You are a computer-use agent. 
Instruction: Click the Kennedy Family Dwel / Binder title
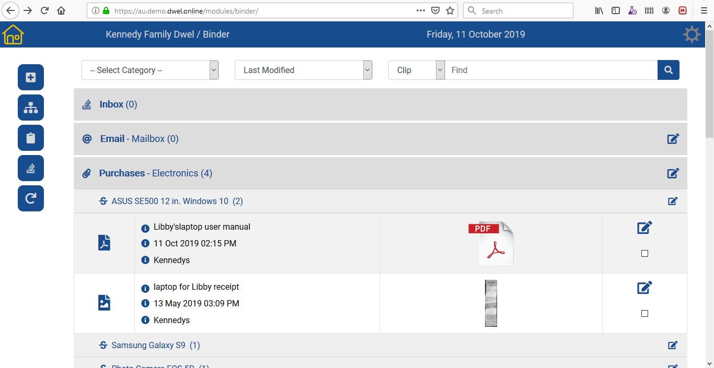168,34
